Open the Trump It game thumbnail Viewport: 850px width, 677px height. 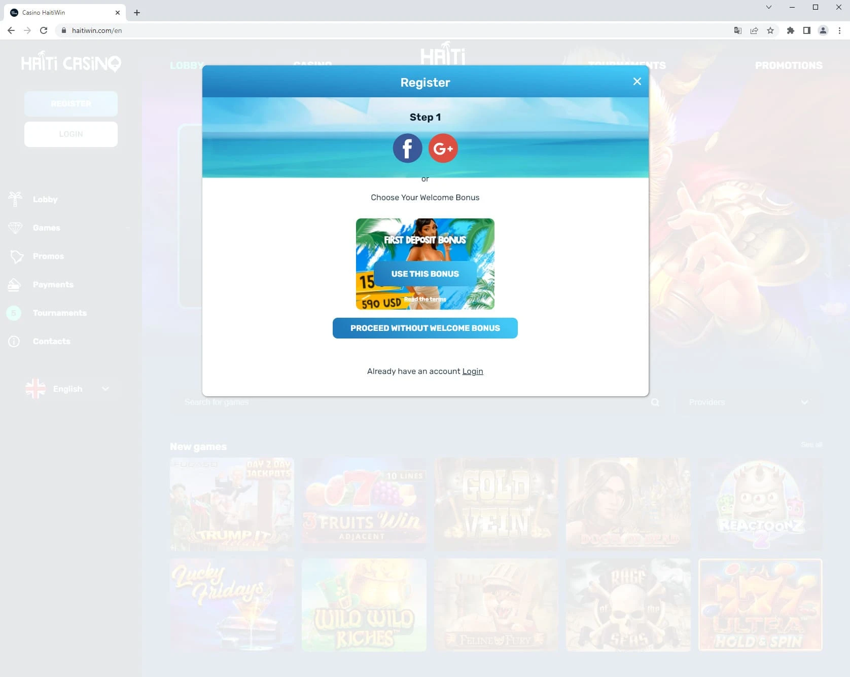tap(232, 504)
